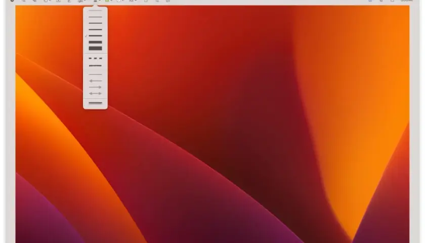This screenshot has height=243, width=425.
Task: Select the thinnest line weight option
Action: (95, 11)
